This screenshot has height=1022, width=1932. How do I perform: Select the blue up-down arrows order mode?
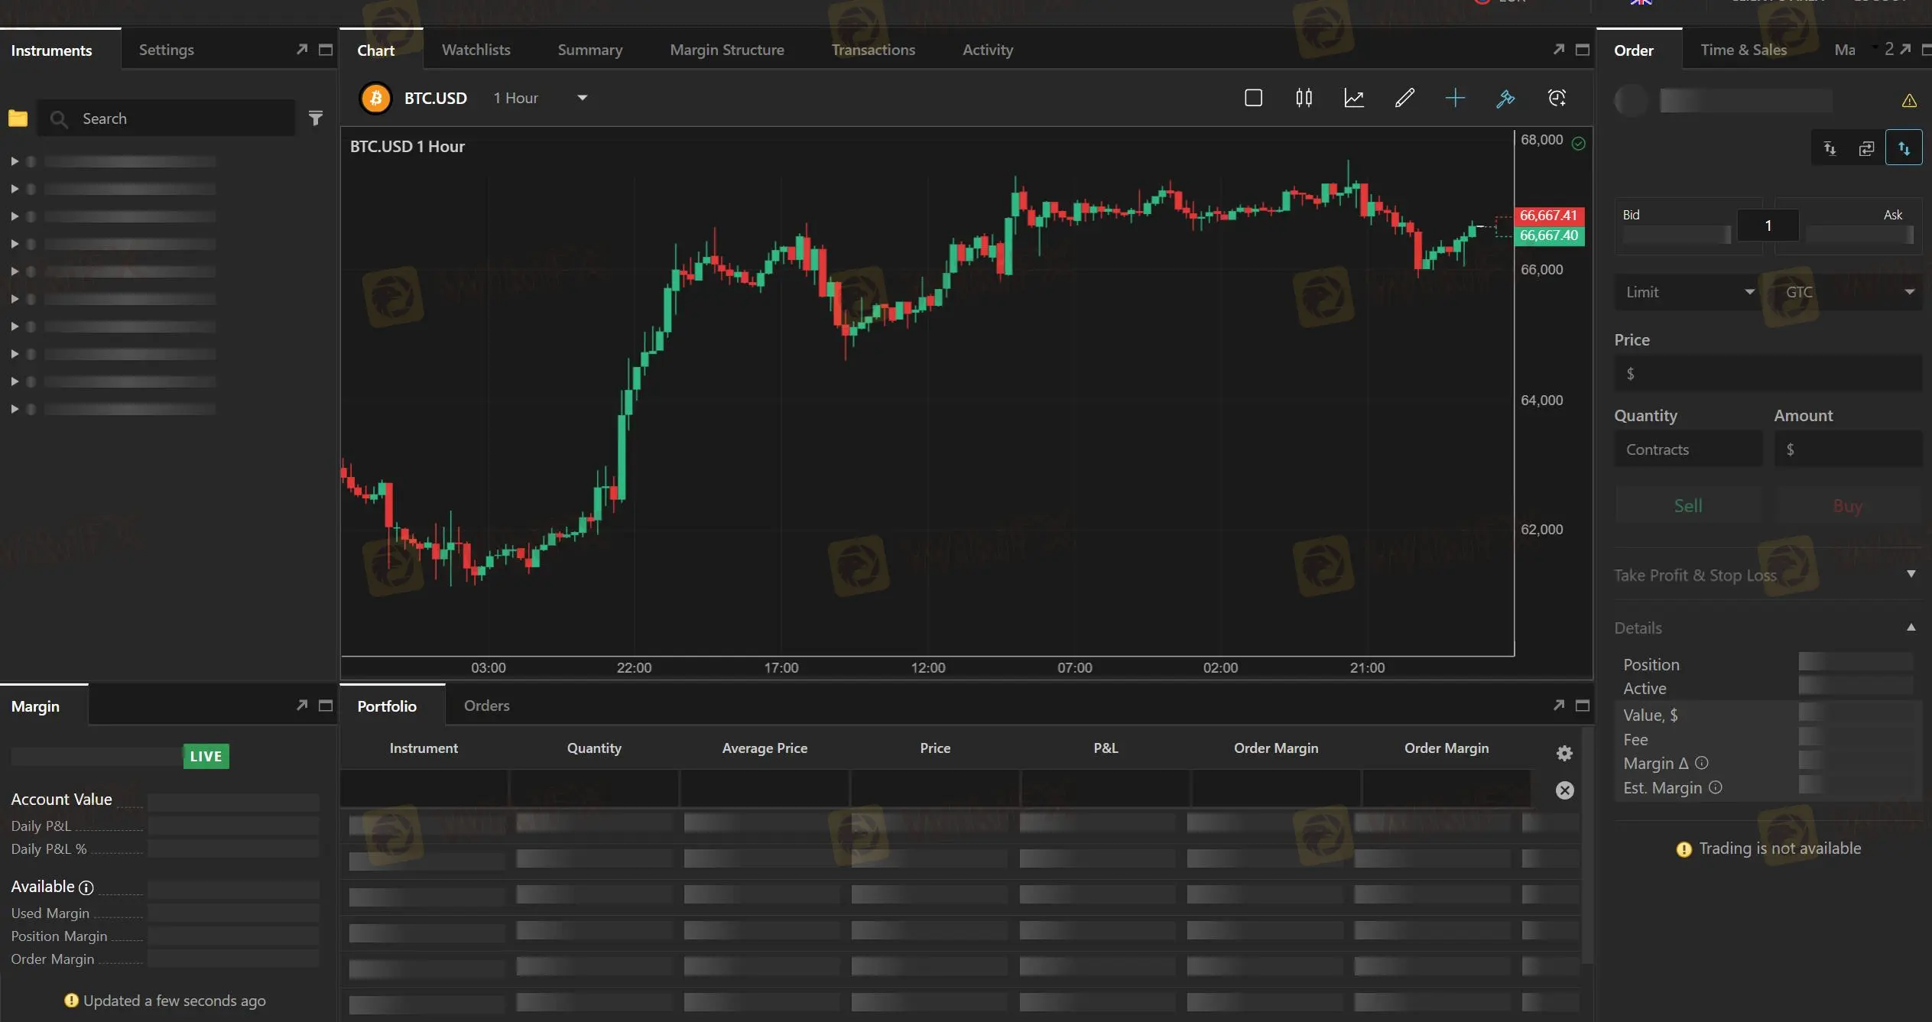coord(1903,148)
